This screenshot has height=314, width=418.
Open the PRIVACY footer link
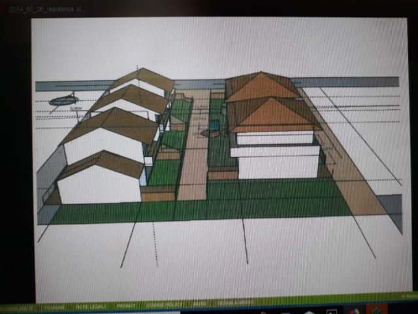[x=125, y=305]
